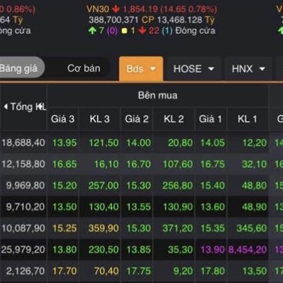Switch to Cơ bản view
The height and width of the screenshot is (283, 283).
[83, 68]
